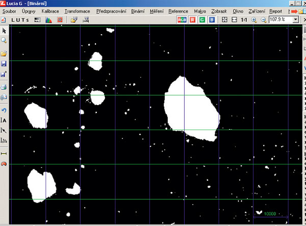Screen dimensions: 306x226
Task: Click the printer icon in left sidebar
Action: click(4, 87)
